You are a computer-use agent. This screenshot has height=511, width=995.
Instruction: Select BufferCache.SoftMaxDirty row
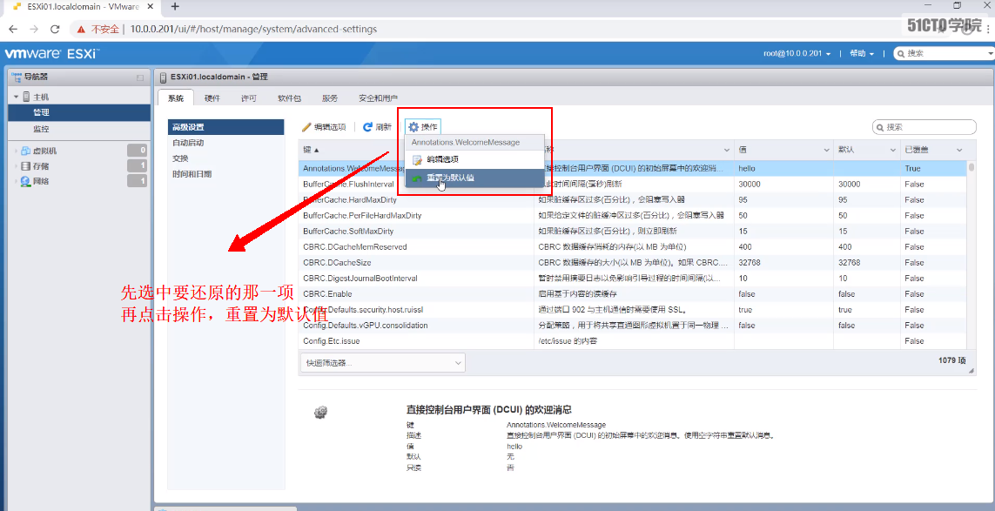click(633, 231)
